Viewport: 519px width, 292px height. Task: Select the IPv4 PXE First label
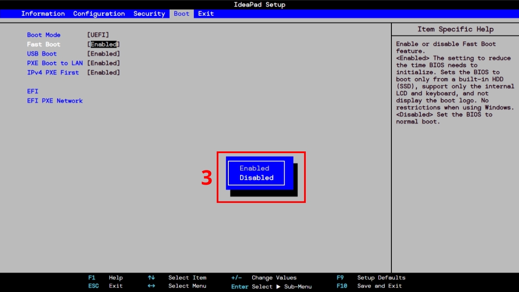tap(53, 73)
